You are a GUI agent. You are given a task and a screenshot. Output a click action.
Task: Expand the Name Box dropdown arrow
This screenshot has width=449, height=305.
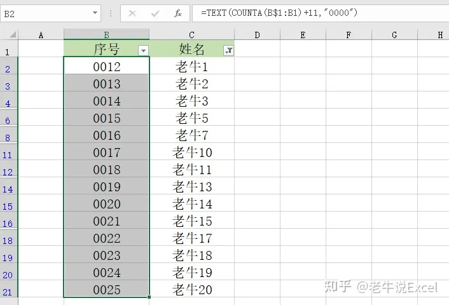tap(95, 13)
